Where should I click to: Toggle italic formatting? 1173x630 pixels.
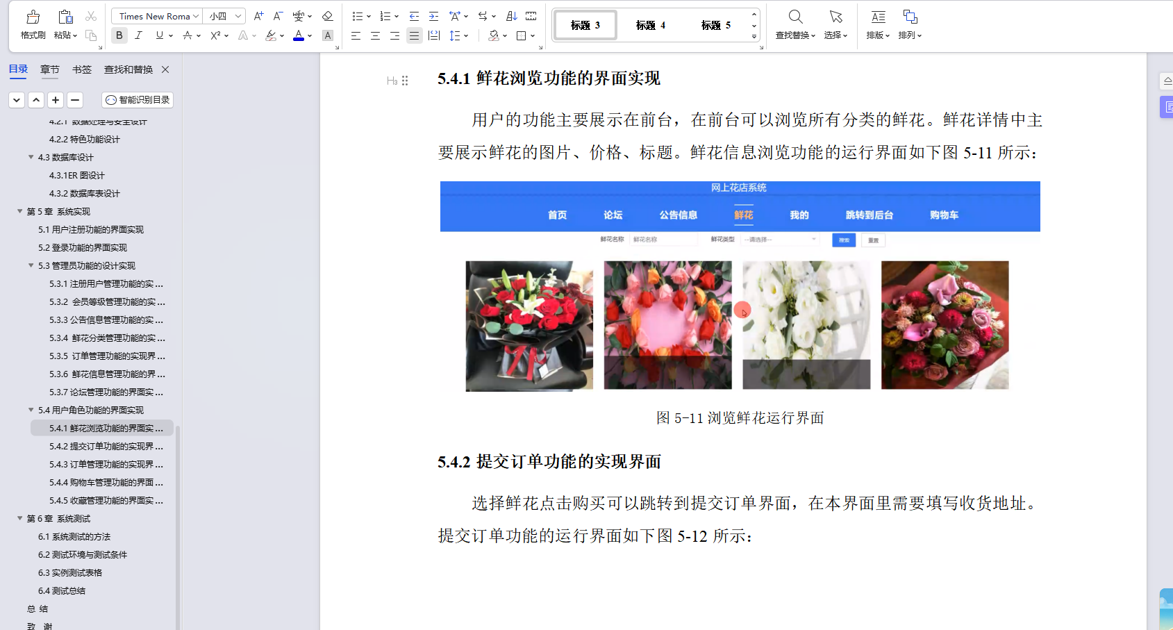pos(140,35)
